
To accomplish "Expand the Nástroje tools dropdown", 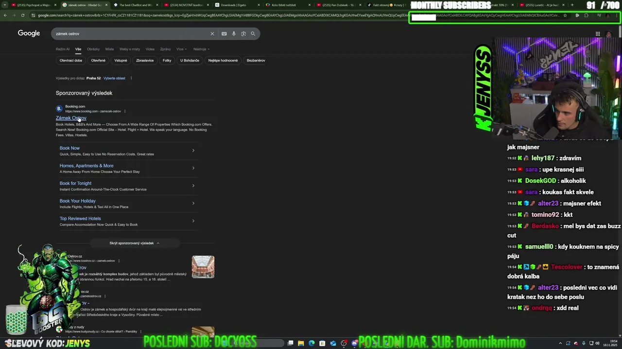I will (202, 49).
